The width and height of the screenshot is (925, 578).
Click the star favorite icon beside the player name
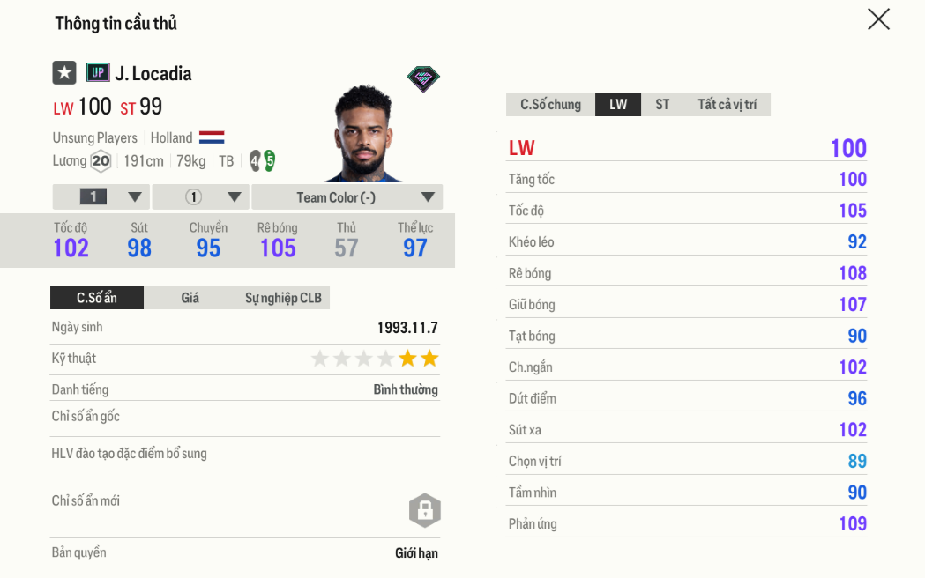click(63, 73)
